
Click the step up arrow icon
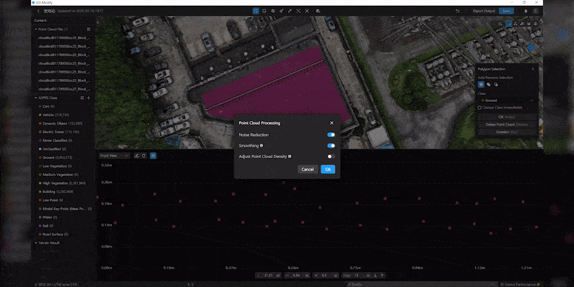(382, 276)
